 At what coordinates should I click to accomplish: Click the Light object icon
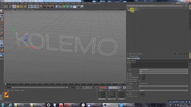82,6
